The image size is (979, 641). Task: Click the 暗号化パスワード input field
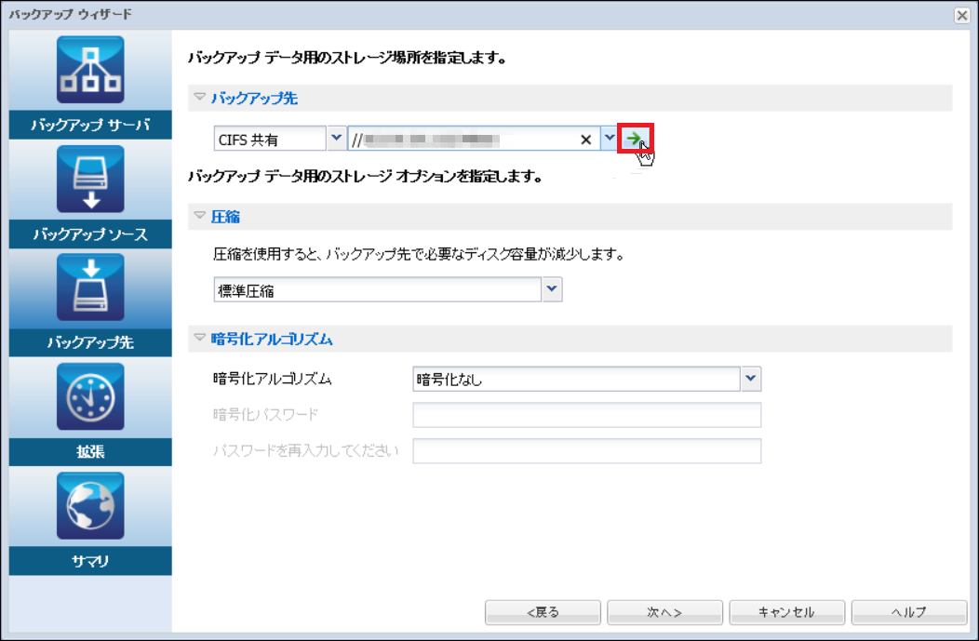pos(587,415)
